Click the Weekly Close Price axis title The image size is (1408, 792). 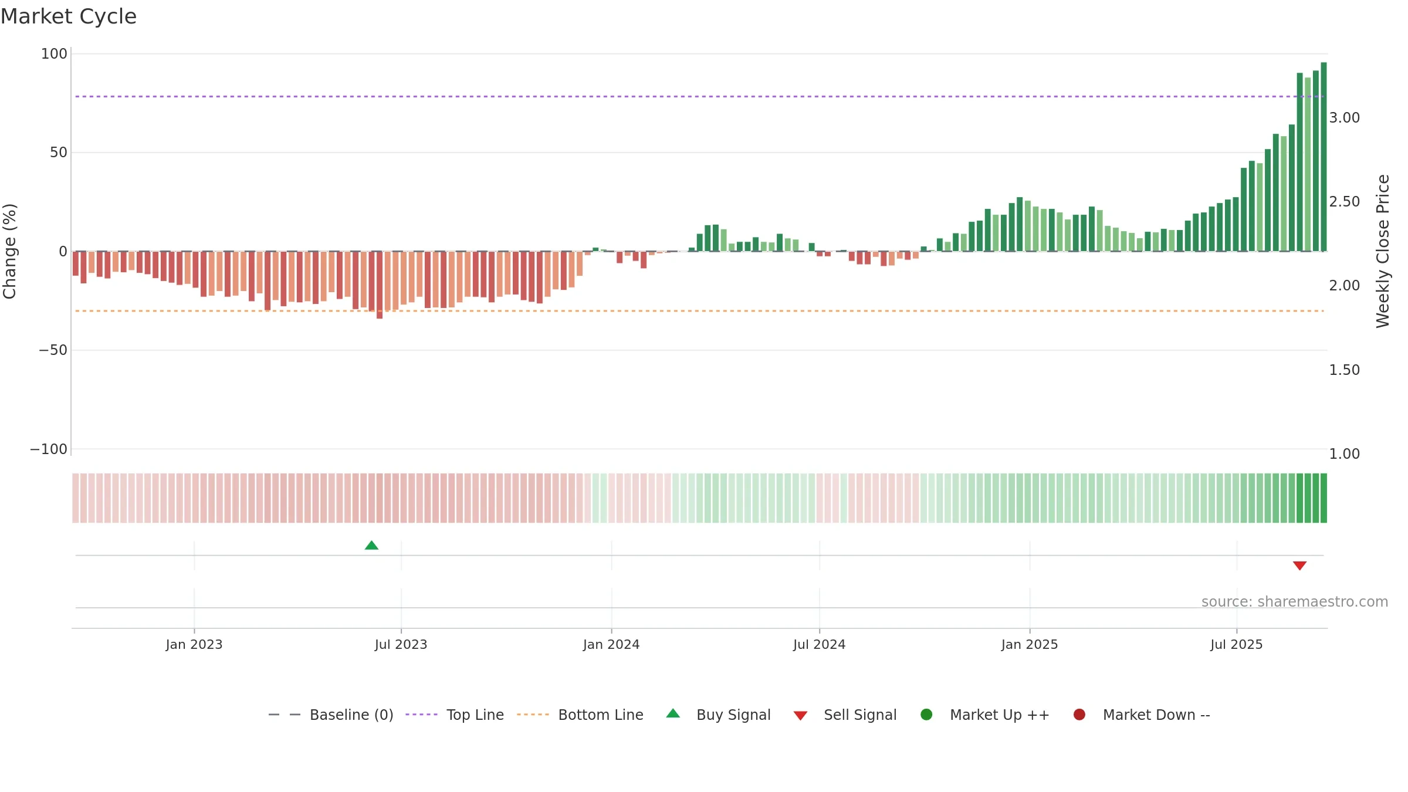[1383, 251]
